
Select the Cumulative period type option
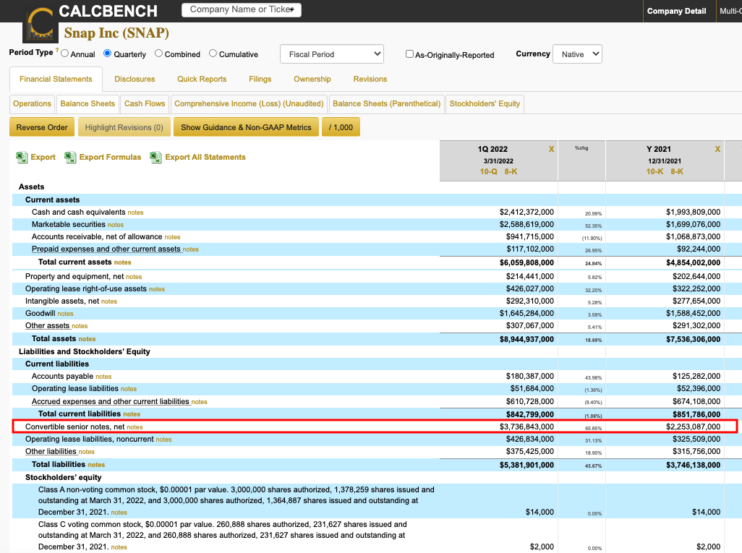pos(213,53)
